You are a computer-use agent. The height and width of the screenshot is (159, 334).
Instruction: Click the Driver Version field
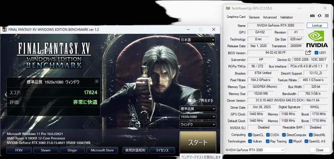tap(288, 100)
